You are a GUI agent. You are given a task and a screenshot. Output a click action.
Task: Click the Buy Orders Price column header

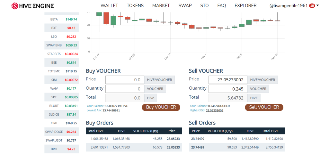172,131
